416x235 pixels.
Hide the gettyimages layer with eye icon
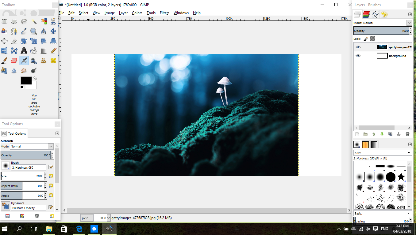click(x=358, y=47)
